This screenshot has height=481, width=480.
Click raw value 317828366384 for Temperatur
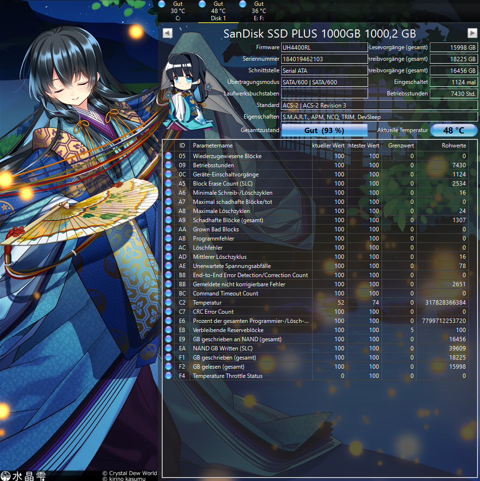click(445, 303)
